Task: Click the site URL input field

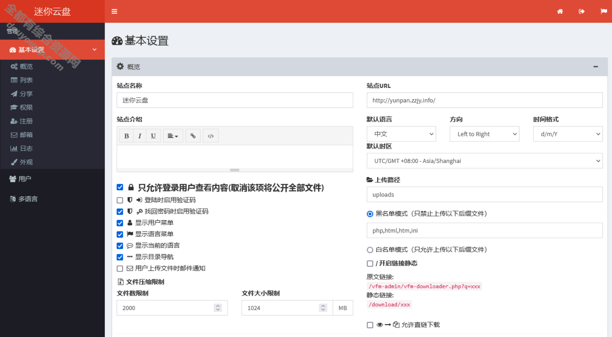Action: click(x=484, y=100)
